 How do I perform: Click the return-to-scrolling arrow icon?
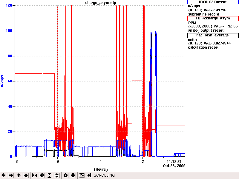click(89, 175)
